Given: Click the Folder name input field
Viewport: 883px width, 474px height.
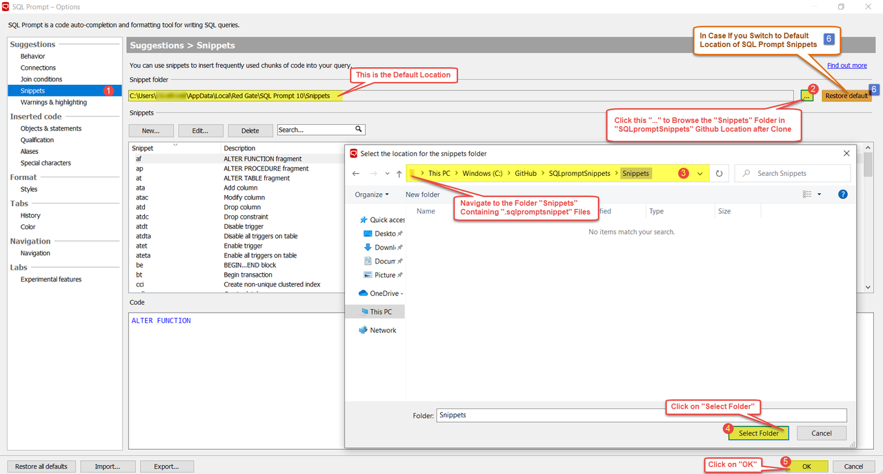Looking at the screenshot, I should click(641, 415).
